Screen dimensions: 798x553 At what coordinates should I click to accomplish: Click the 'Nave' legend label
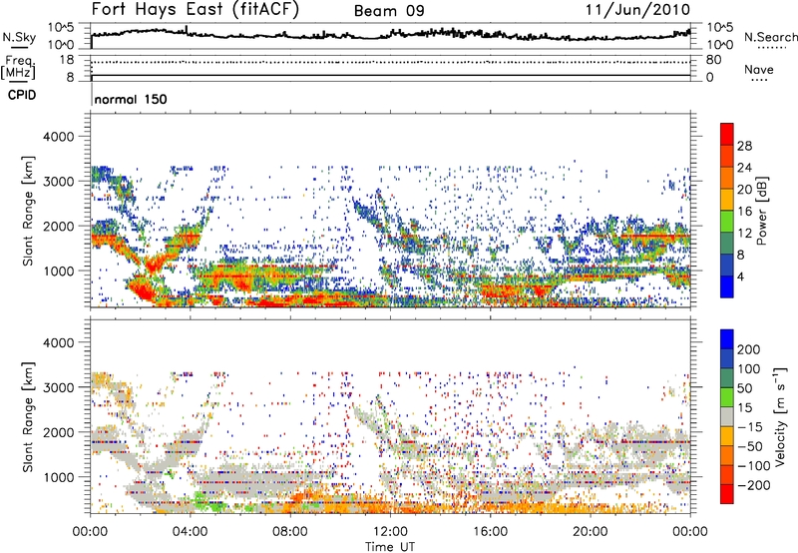(759, 70)
